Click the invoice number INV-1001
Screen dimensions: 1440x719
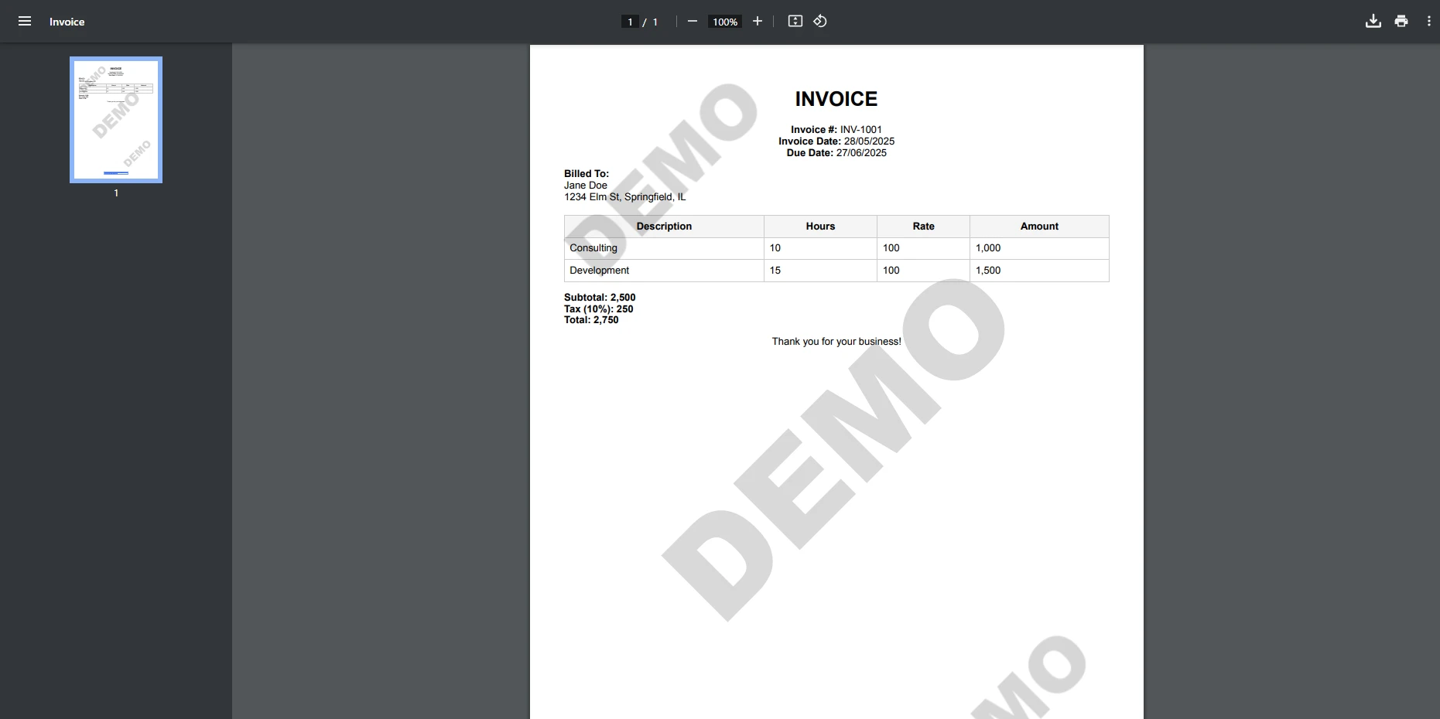861,130
